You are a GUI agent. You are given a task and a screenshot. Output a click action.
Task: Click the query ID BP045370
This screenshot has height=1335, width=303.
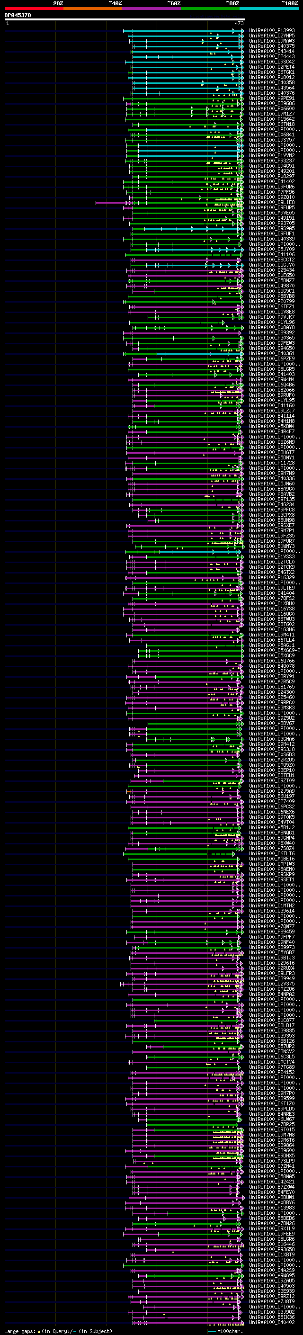pyautogui.click(x=18, y=16)
